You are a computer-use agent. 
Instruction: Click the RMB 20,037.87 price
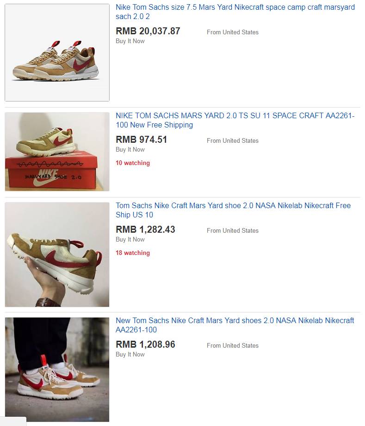(148, 31)
